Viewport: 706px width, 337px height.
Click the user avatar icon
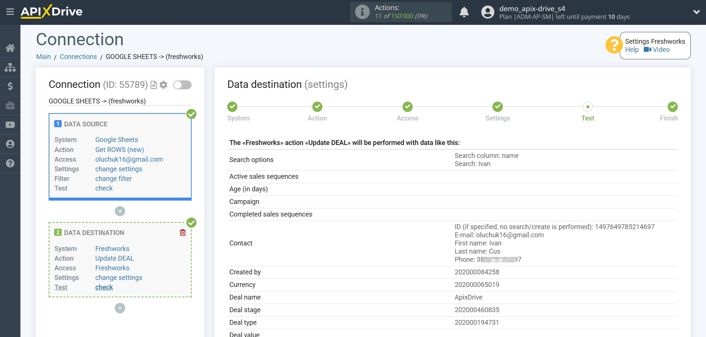tap(488, 12)
